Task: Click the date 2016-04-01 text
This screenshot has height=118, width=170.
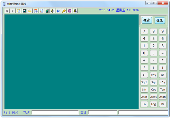Action: 107,10
